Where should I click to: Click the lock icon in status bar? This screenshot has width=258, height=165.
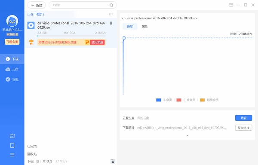click(113, 162)
